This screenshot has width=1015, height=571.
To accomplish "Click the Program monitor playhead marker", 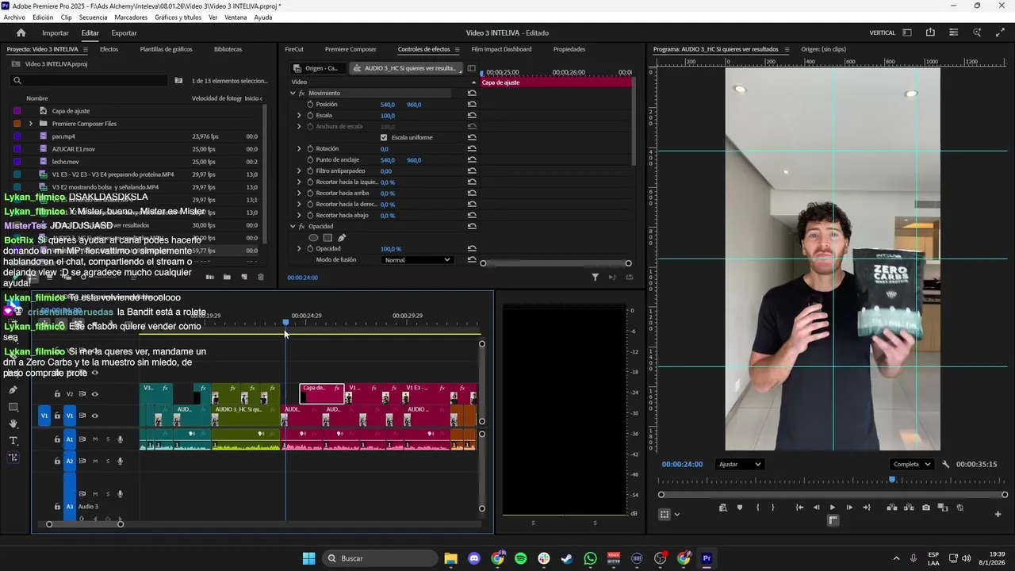I will click(892, 480).
